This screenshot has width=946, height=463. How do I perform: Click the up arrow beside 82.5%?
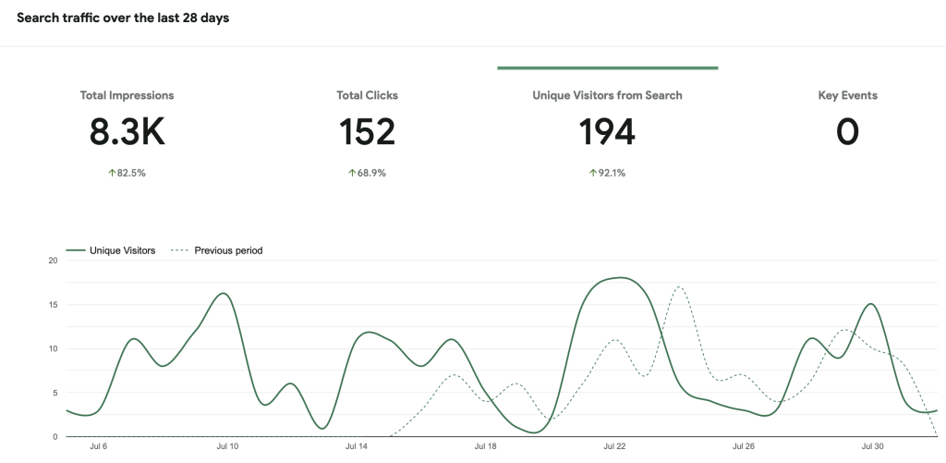[112, 173]
